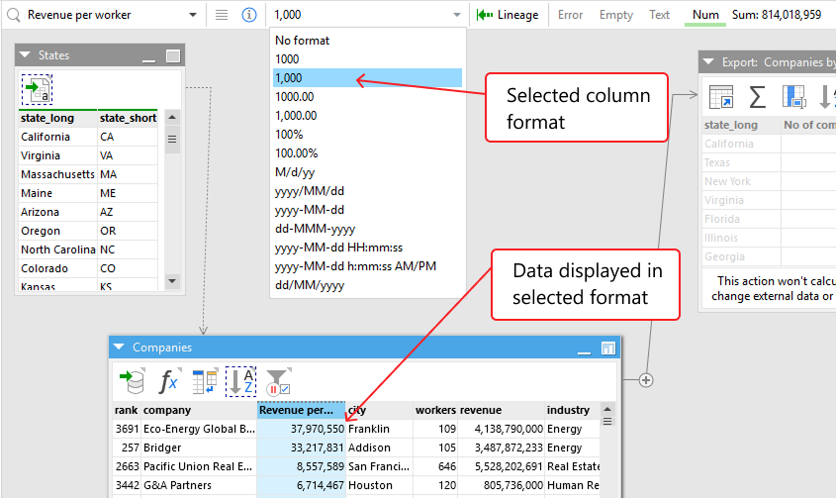
Task: Click the Companies scrollbar up arrow
Action: click(607, 410)
